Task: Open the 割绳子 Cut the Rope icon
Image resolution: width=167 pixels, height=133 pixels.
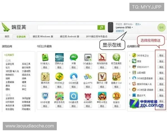Action: click(116, 77)
